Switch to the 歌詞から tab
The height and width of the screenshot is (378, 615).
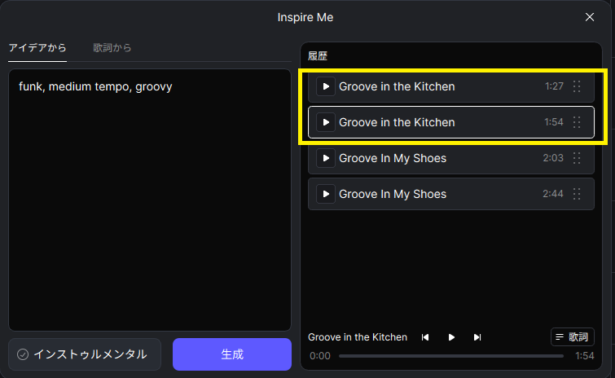point(112,48)
